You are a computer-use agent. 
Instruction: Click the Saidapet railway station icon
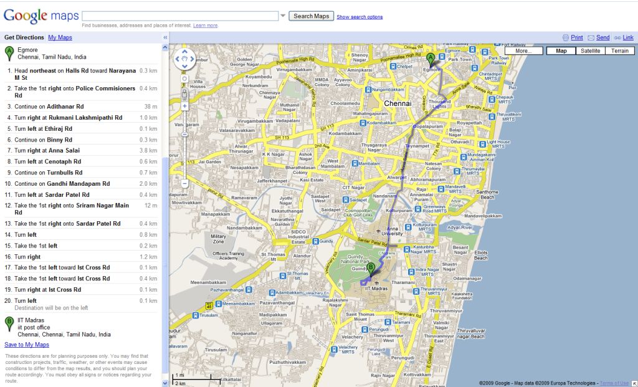345,200
